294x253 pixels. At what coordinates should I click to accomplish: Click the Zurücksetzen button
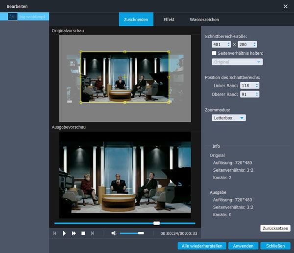coord(275,228)
